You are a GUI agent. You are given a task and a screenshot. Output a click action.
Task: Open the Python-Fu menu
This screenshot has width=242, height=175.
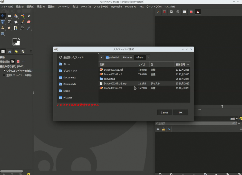[x=131, y=7]
